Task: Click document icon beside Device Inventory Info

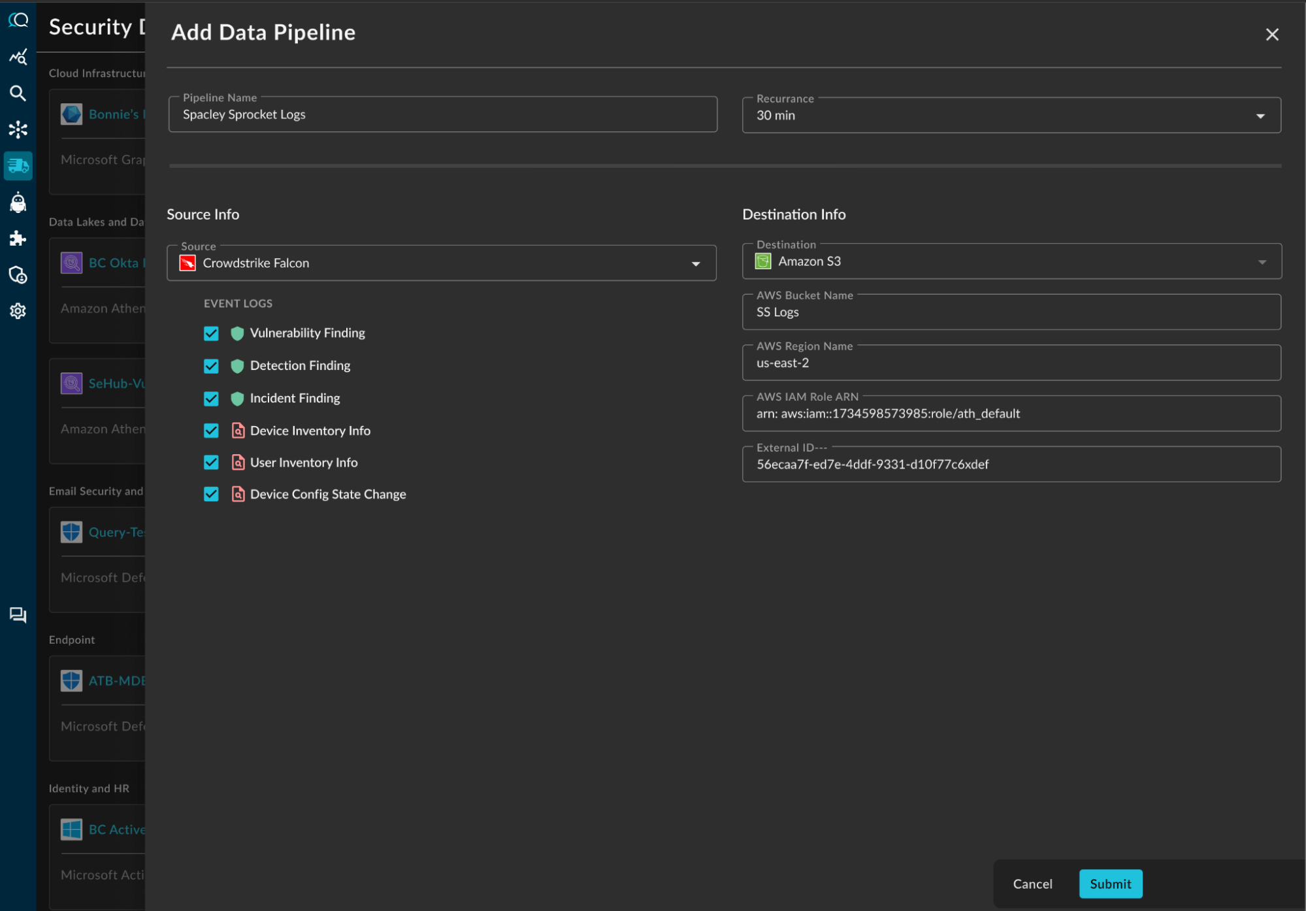Action: (238, 431)
